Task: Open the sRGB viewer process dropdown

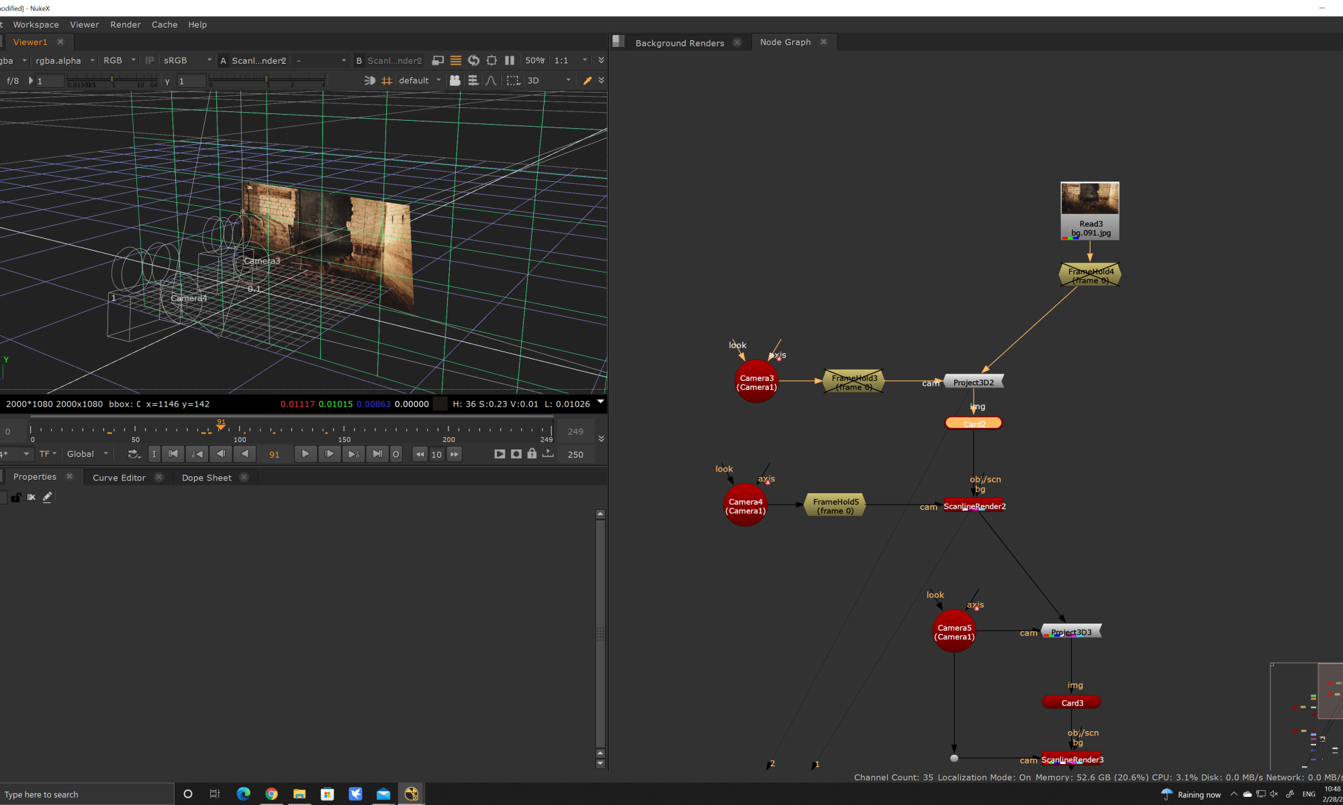Action: click(187, 60)
